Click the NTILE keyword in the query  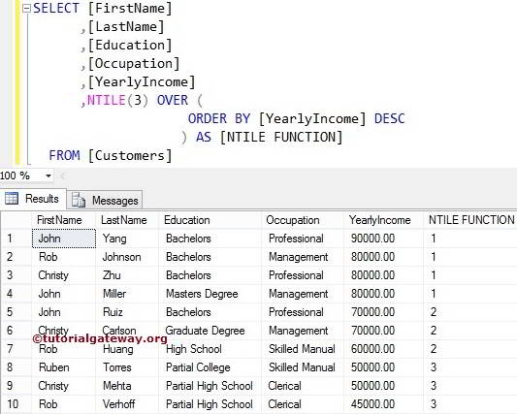[x=106, y=100]
